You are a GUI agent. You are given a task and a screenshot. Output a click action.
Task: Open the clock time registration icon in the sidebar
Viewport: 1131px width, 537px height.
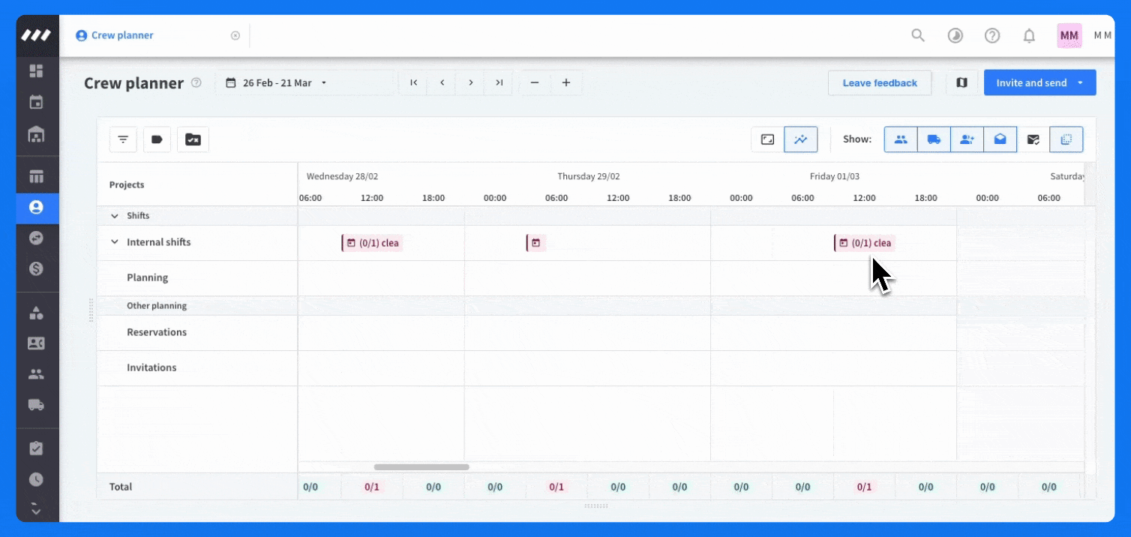pyautogui.click(x=36, y=479)
